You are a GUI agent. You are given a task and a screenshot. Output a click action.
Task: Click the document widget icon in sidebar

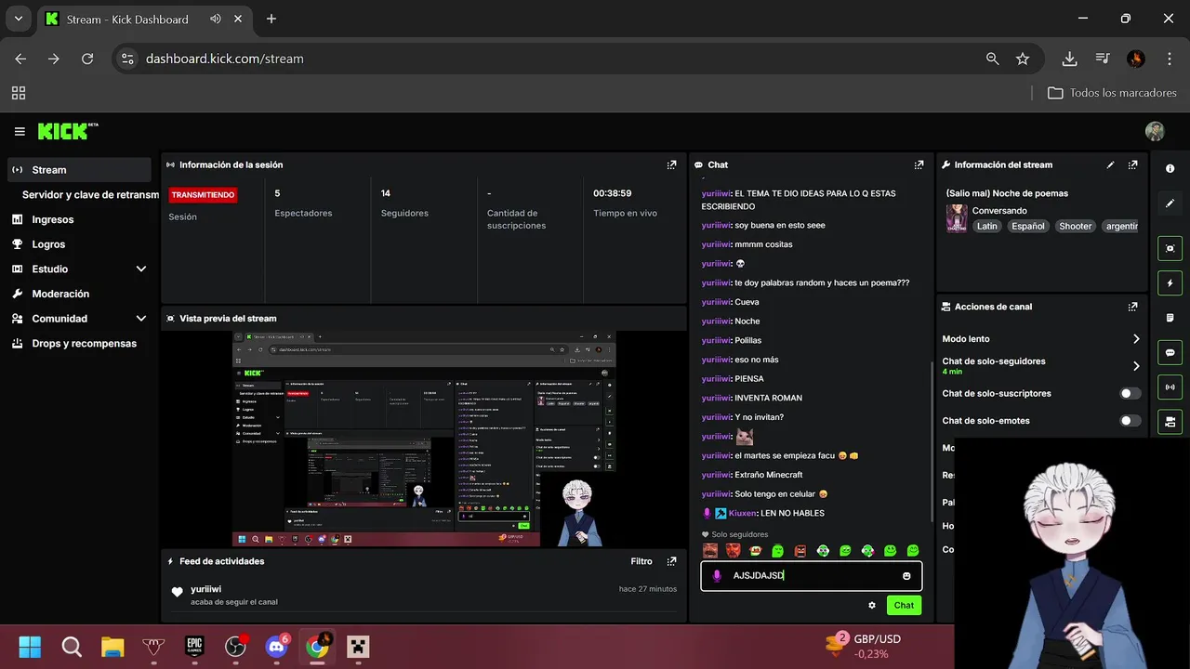[1170, 318]
